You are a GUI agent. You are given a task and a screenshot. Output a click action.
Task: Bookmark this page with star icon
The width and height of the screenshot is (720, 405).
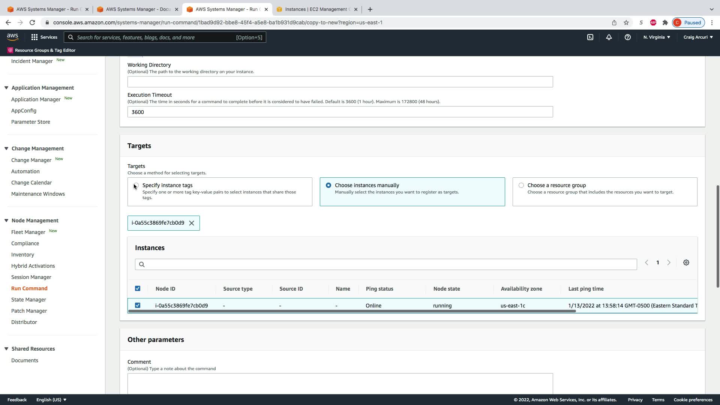[626, 22]
